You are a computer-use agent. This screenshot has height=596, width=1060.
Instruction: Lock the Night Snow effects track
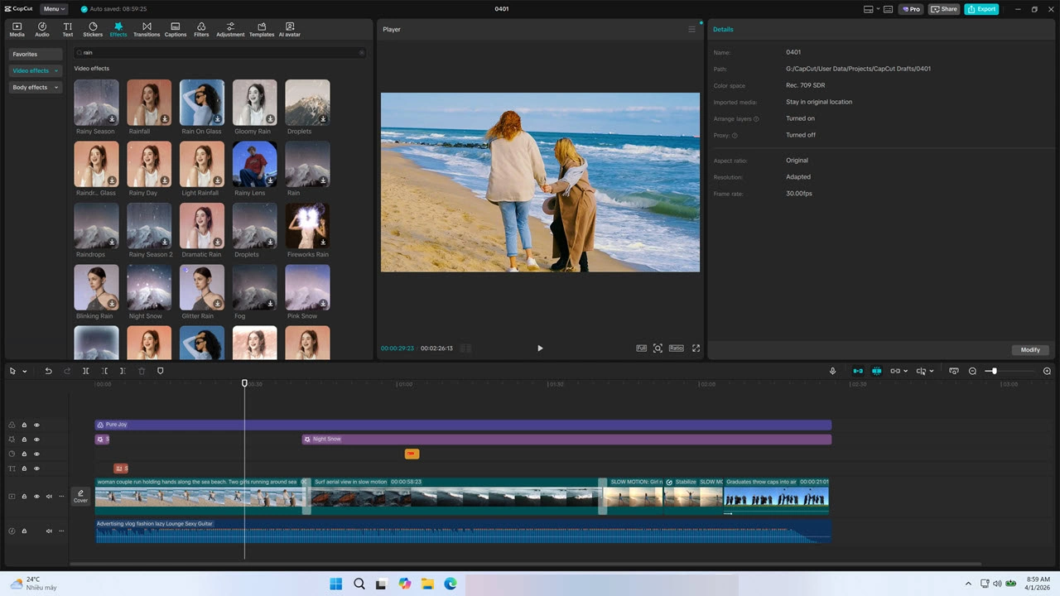click(x=24, y=440)
